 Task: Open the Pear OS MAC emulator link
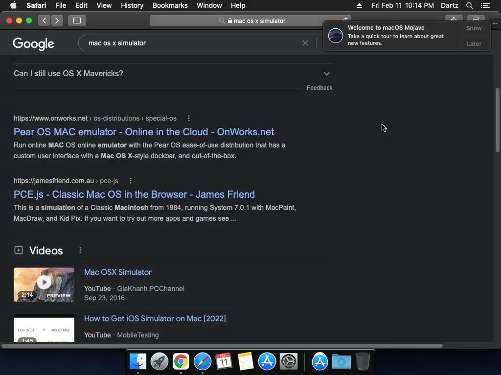pyautogui.click(x=144, y=132)
